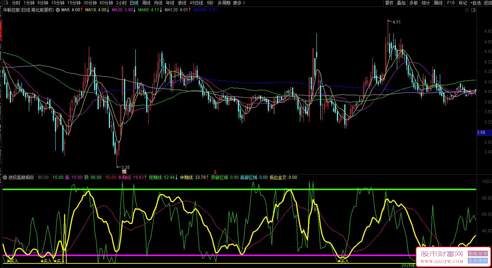Select the 60分钟 chart period
This screenshot has height=268, width=492.
point(106,3)
